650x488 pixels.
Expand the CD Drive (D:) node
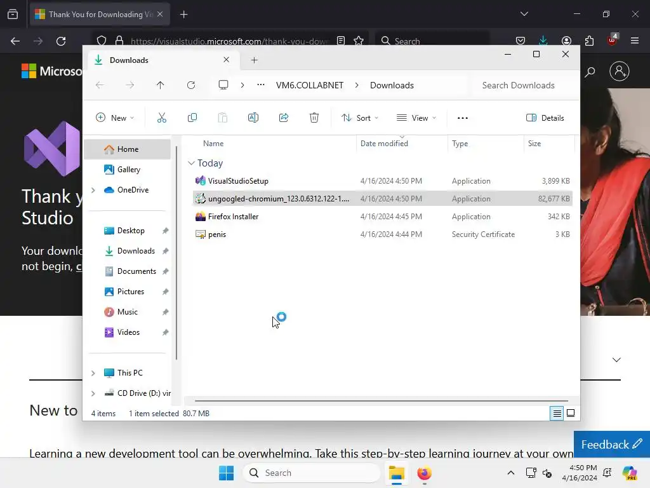[x=93, y=393]
